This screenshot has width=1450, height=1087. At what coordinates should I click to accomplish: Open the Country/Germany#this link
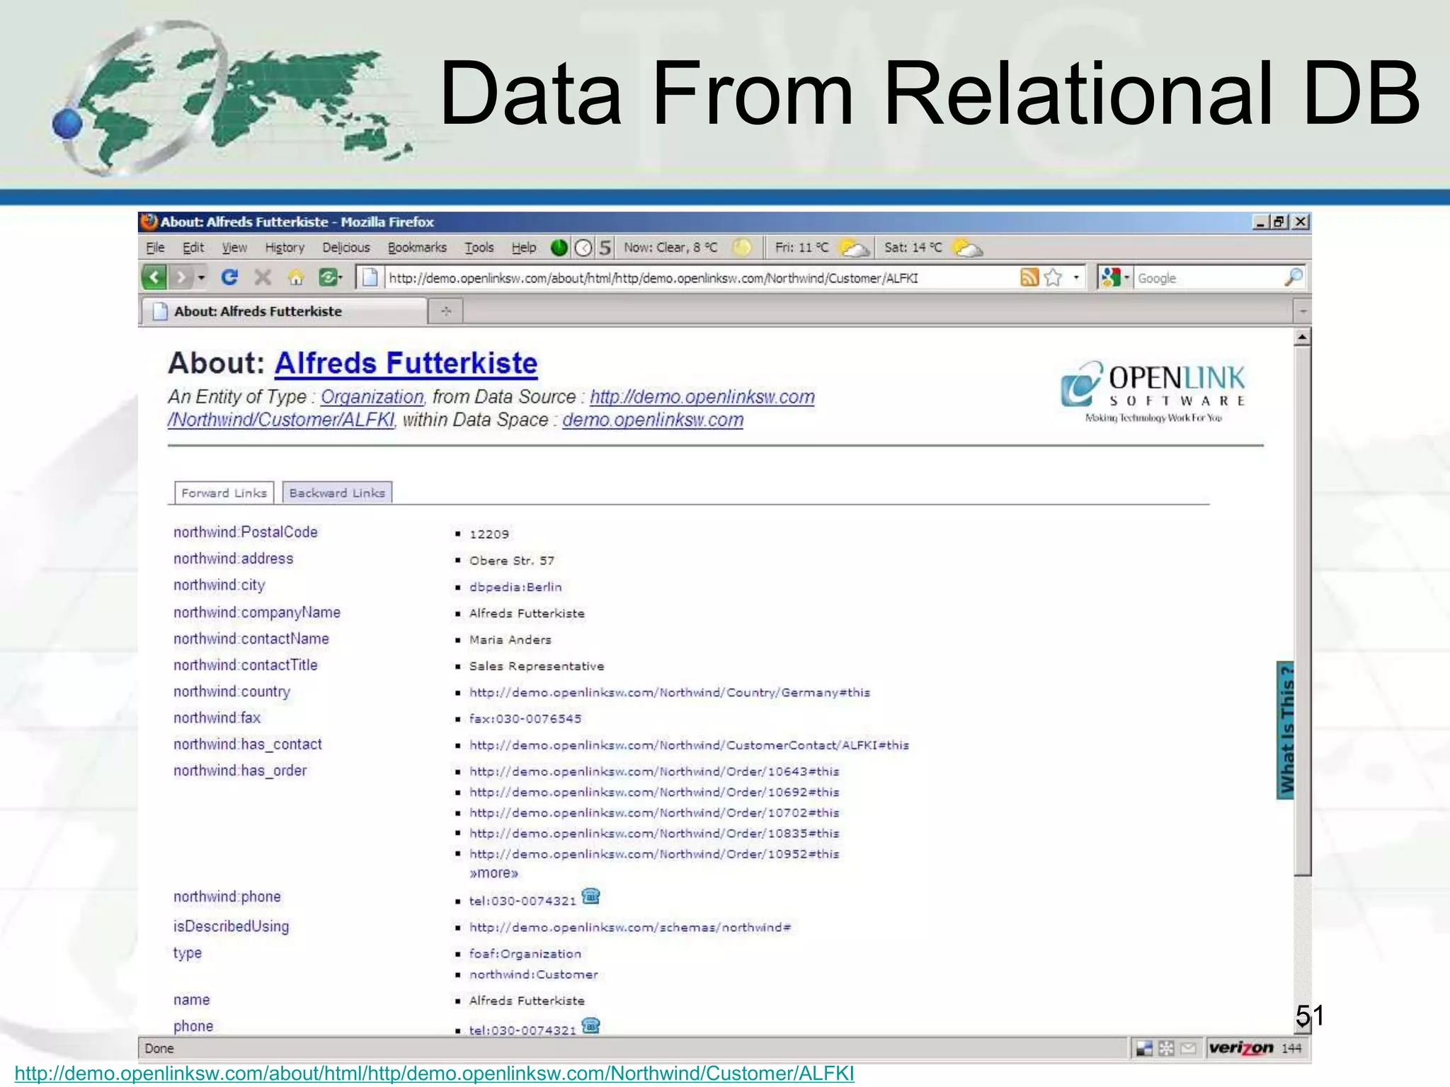[670, 692]
